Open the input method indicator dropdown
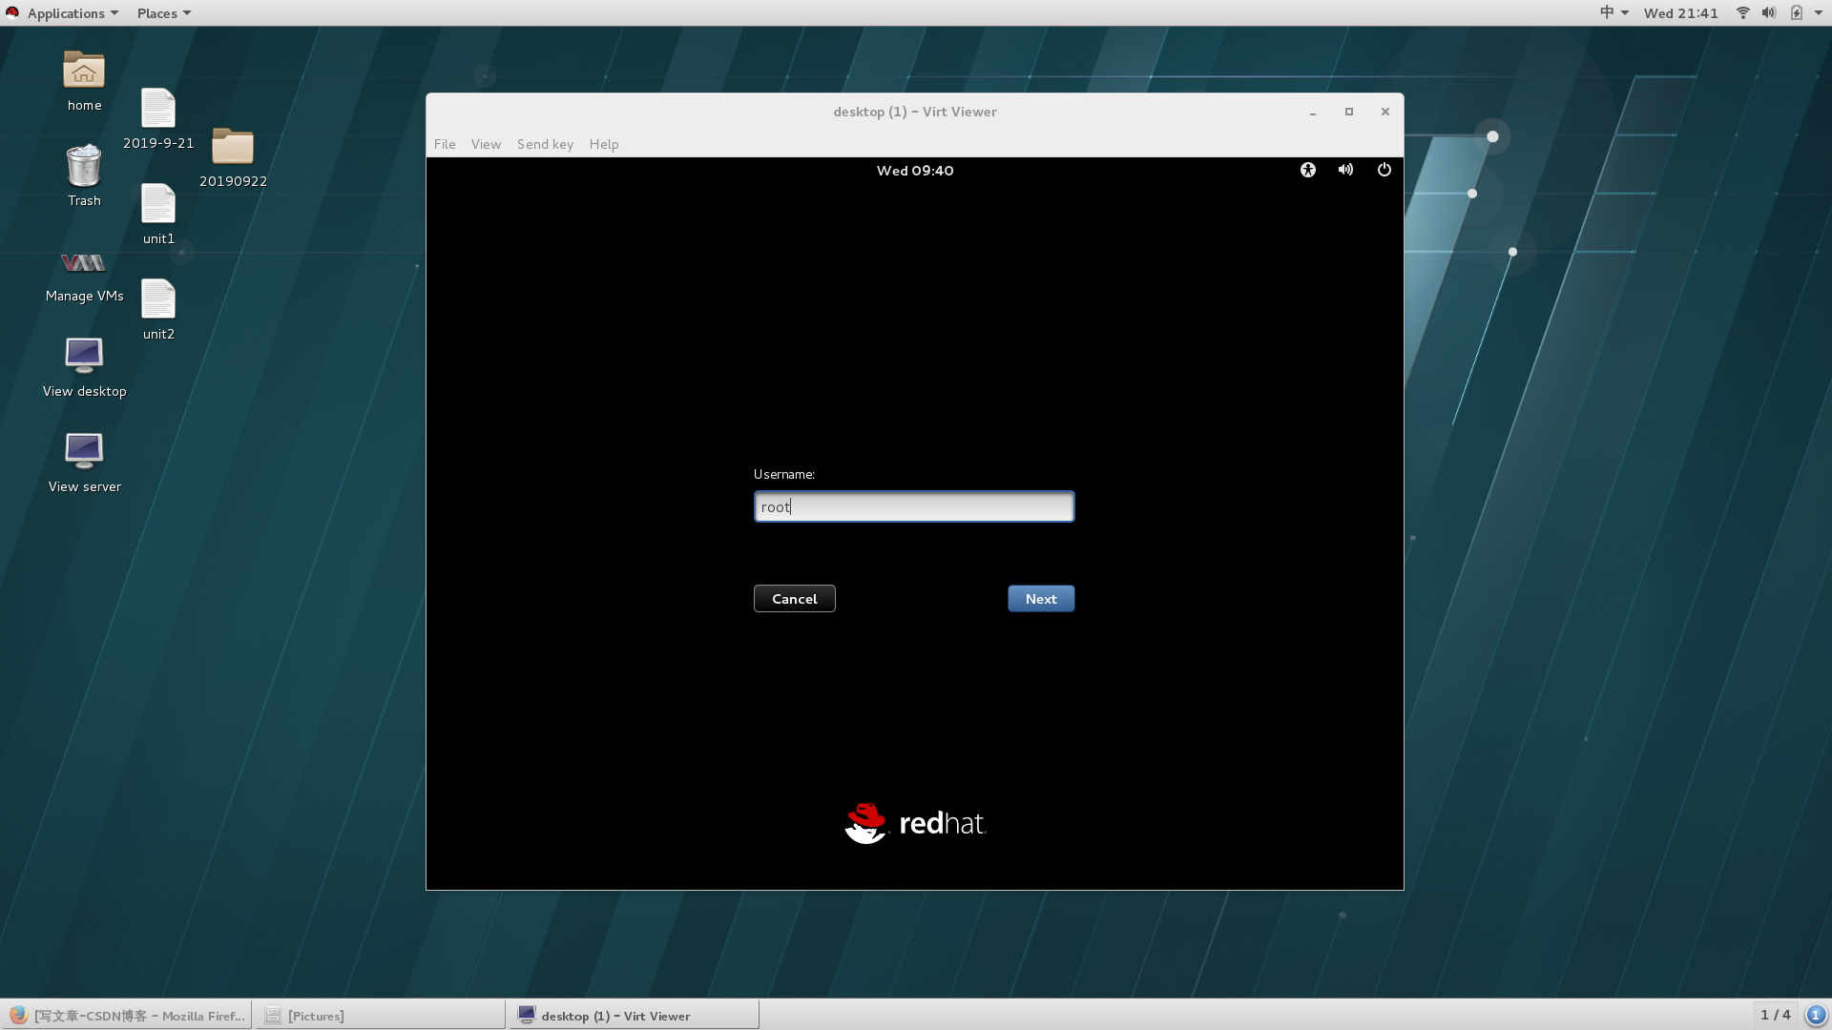The image size is (1832, 1030). [1613, 12]
